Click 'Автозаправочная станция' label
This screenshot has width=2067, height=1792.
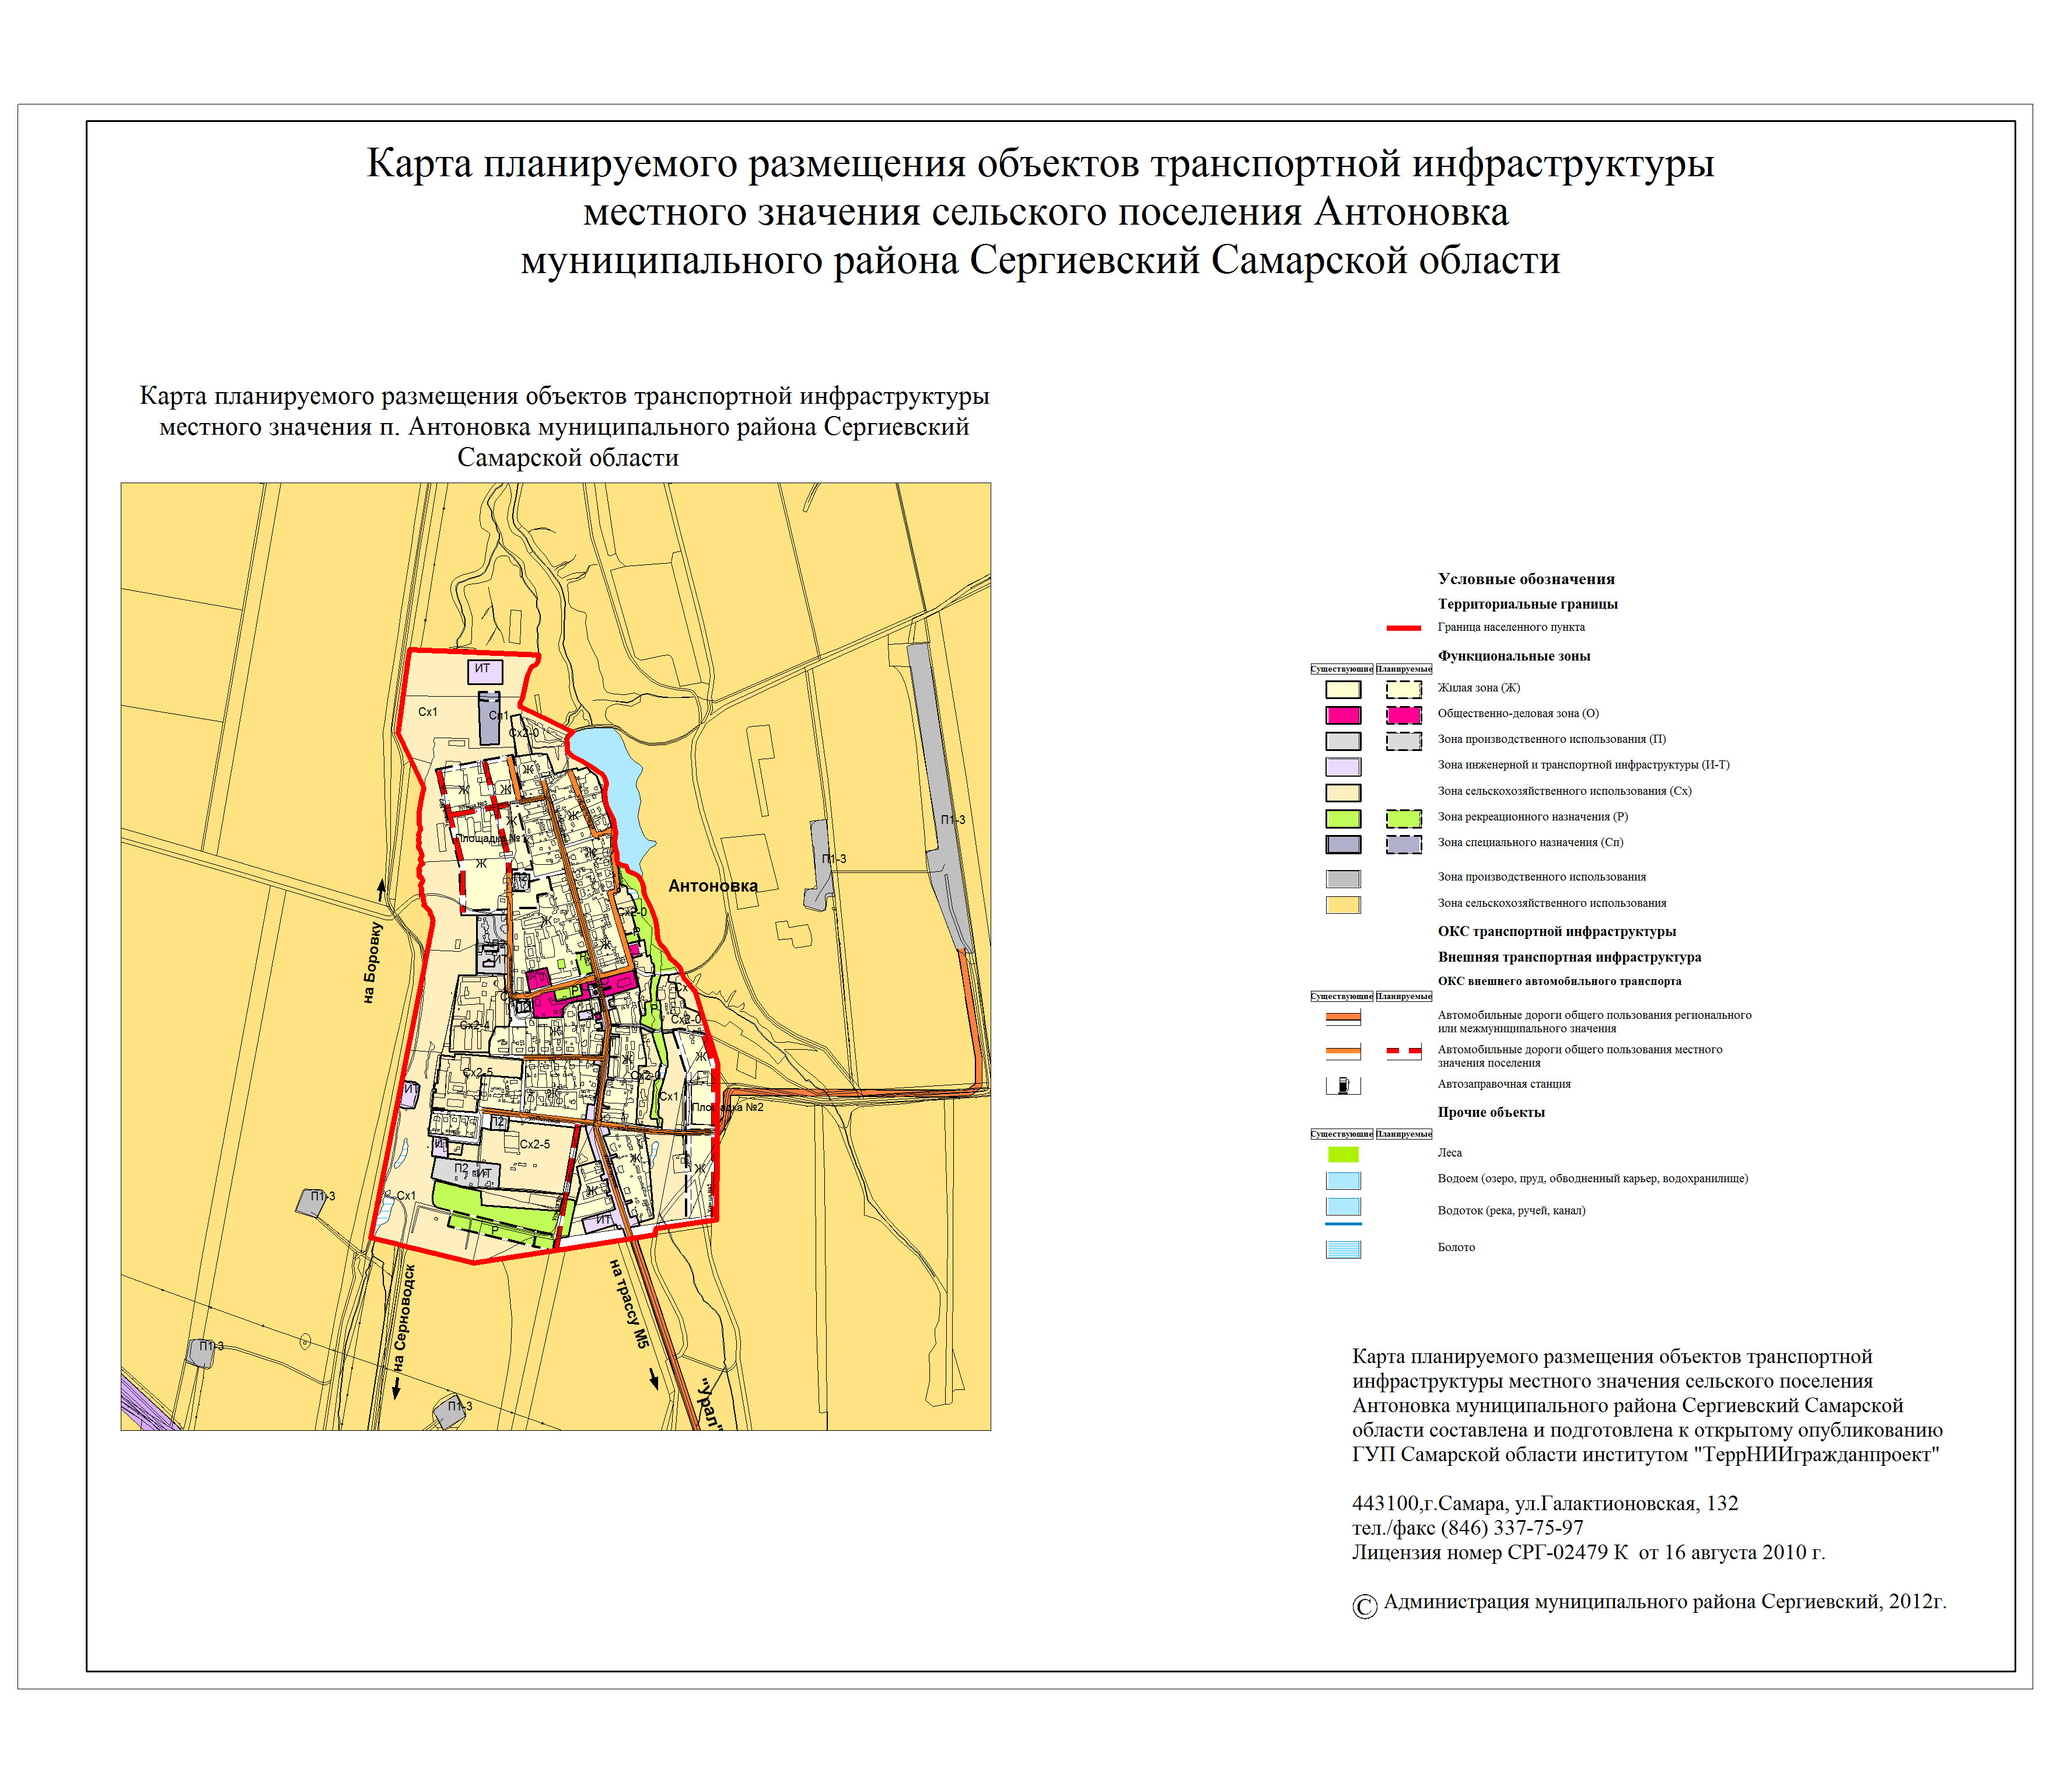(x=1504, y=1084)
